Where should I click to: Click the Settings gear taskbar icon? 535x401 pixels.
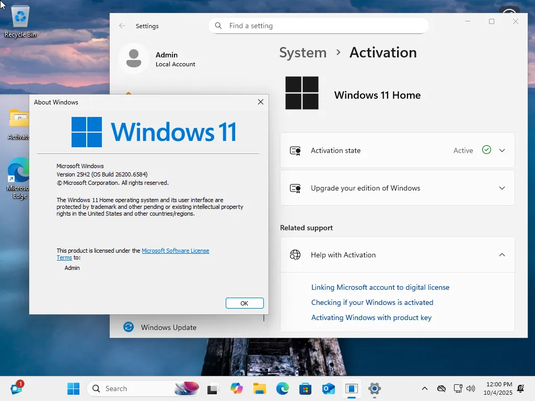pyautogui.click(x=374, y=388)
